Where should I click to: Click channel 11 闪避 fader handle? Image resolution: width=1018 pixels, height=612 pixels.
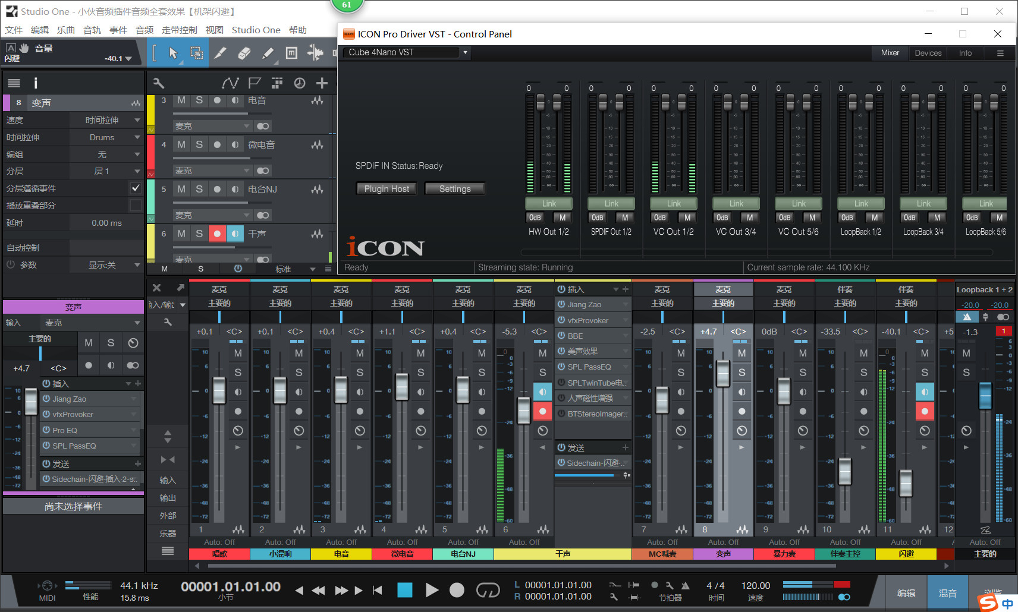click(906, 482)
